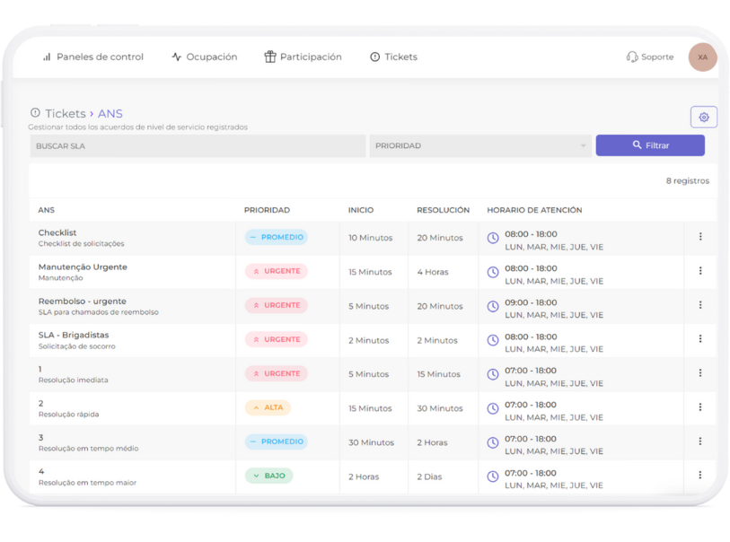Click the settings gear above the table

click(x=704, y=117)
